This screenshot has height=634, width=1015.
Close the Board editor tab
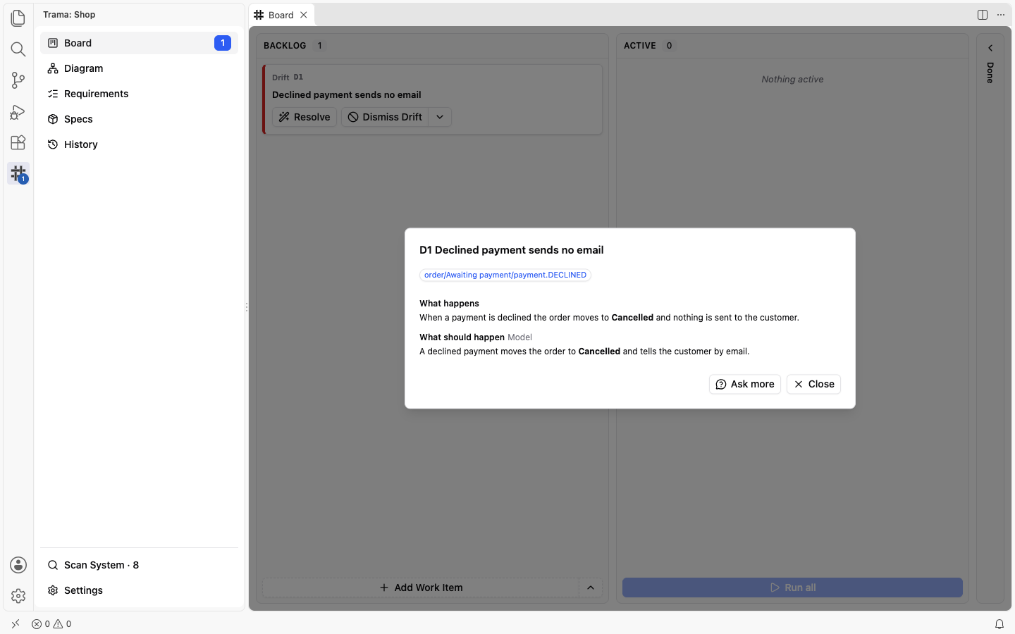304,15
